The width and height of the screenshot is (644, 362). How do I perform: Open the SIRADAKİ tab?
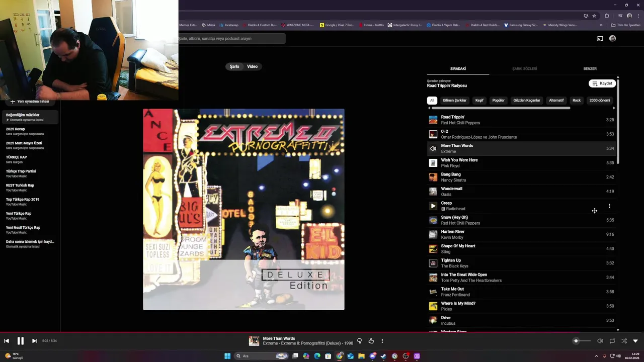tap(458, 69)
